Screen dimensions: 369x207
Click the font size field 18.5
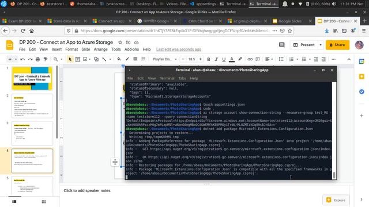click(x=192, y=59)
